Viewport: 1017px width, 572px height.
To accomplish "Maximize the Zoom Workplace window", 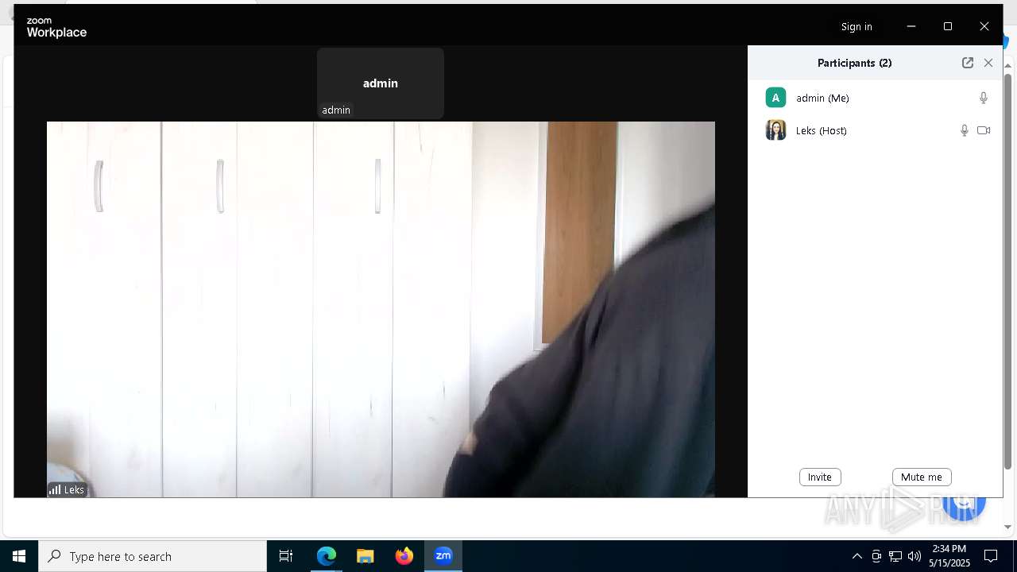I will tap(948, 26).
